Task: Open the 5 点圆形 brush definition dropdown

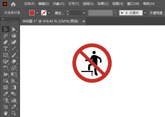Action: click(x=145, y=13)
